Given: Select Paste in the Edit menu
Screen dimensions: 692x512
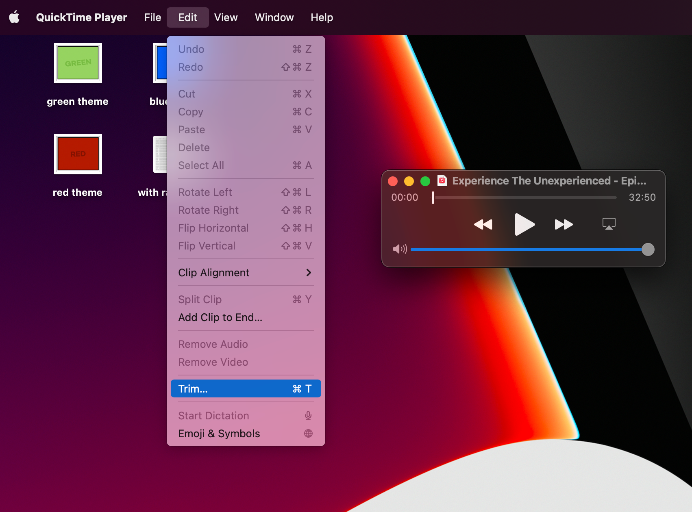Looking at the screenshot, I should click(x=246, y=130).
